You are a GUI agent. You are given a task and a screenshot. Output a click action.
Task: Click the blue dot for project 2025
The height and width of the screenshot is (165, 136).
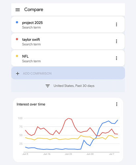[17, 22]
